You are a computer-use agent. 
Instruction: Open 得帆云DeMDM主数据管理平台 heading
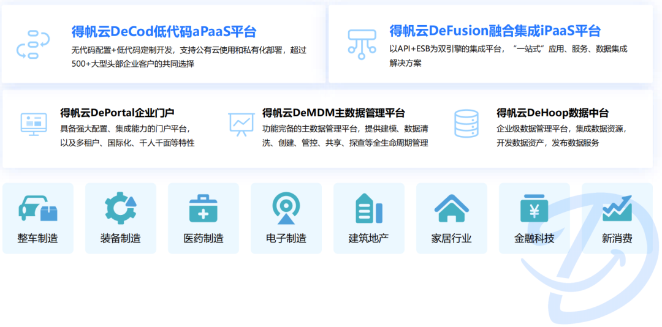click(333, 113)
